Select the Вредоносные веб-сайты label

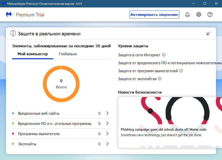pyautogui.click(x=38, y=113)
